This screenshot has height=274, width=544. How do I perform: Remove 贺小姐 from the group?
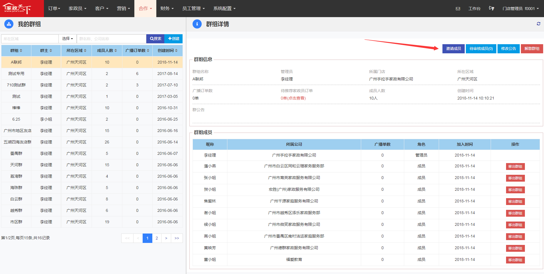515,190
